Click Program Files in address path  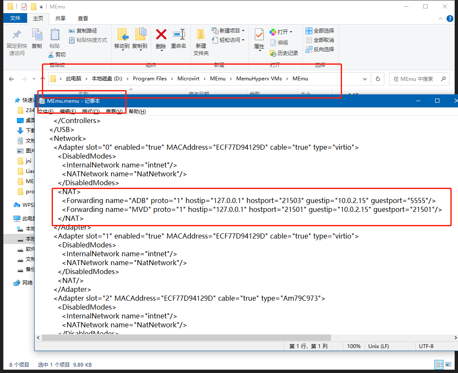click(149, 79)
